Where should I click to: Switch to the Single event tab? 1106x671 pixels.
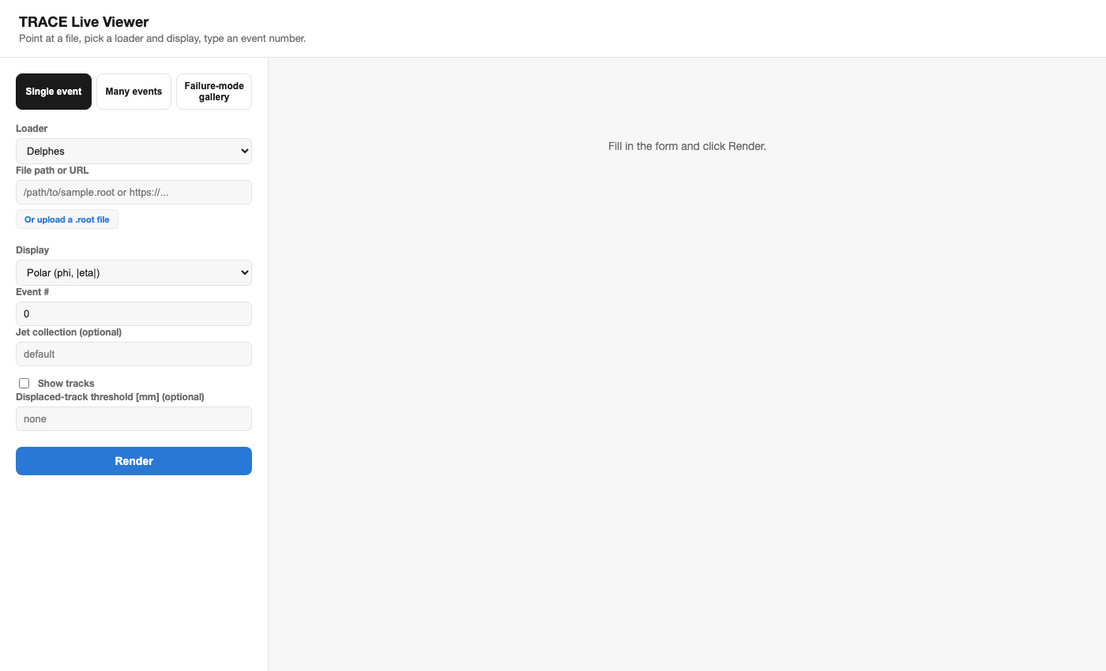point(54,92)
